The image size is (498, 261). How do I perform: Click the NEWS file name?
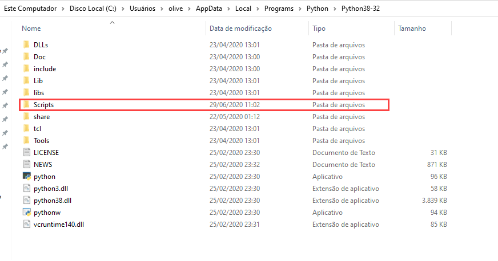pyautogui.click(x=43, y=164)
